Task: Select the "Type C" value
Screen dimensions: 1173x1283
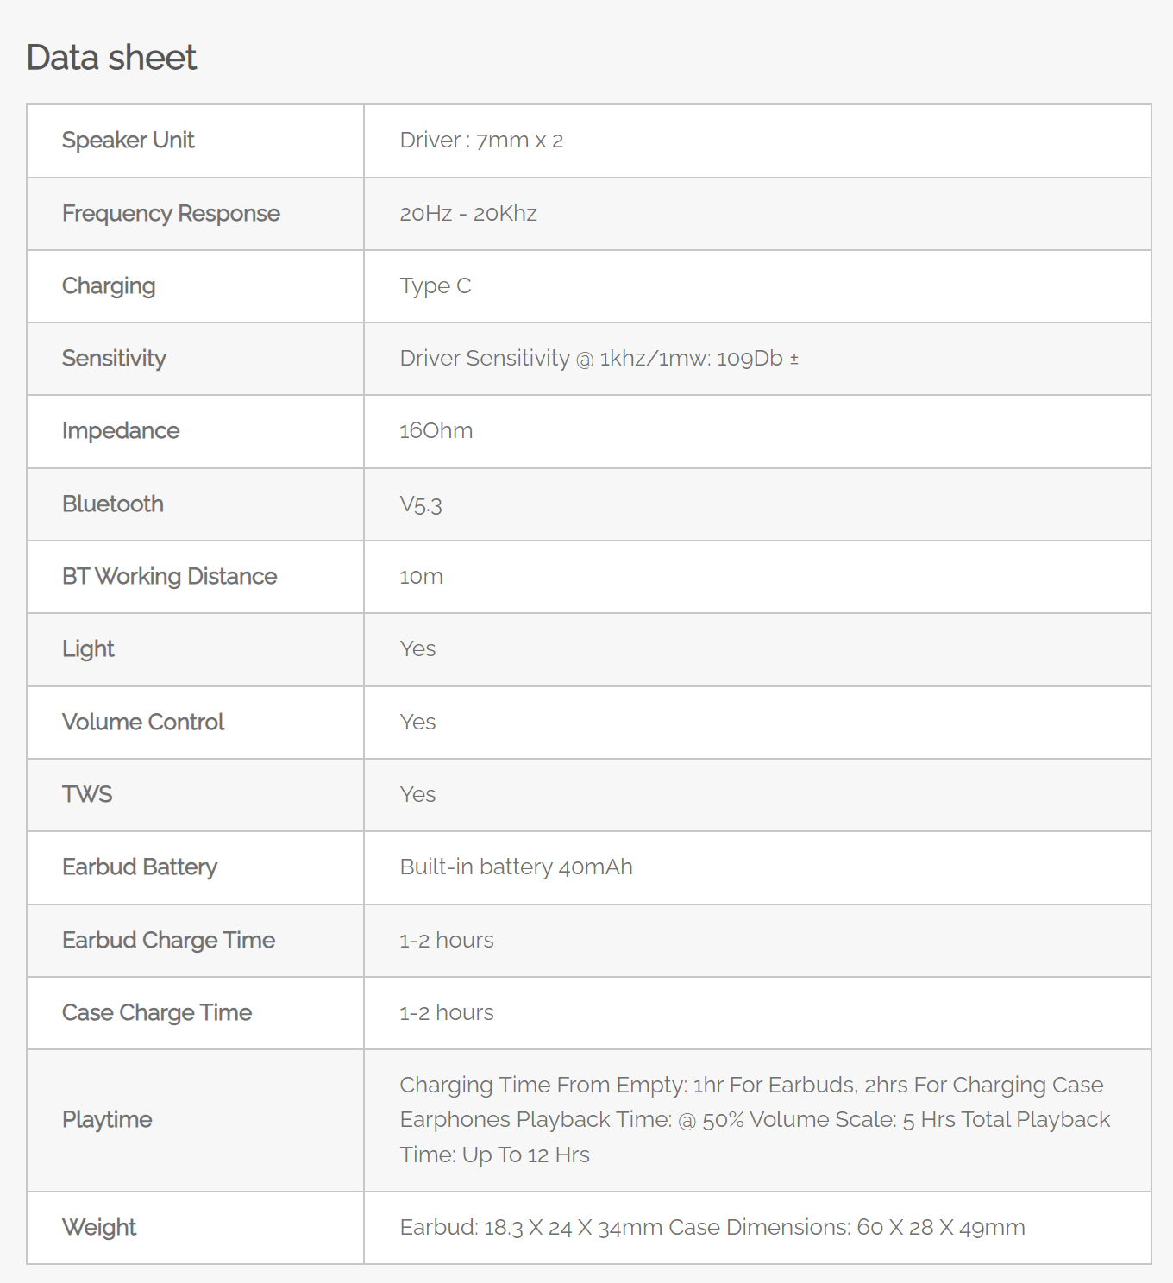Action: (436, 286)
